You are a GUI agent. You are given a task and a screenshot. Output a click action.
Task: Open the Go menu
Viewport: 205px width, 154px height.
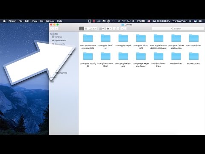point(41,21)
